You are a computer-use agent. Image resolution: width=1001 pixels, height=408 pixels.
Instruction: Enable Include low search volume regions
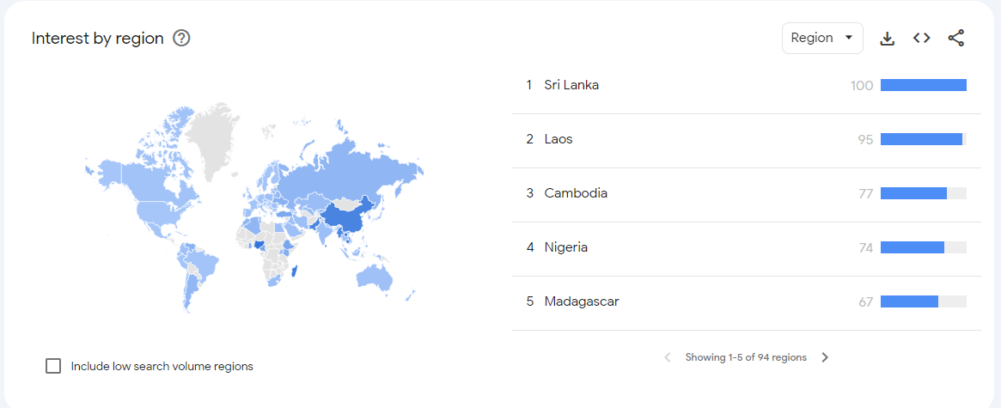pyautogui.click(x=53, y=366)
